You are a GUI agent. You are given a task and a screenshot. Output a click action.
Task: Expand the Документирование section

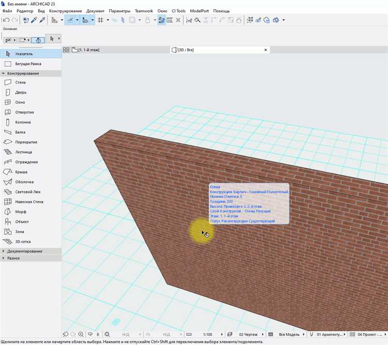pyautogui.click(x=25, y=251)
